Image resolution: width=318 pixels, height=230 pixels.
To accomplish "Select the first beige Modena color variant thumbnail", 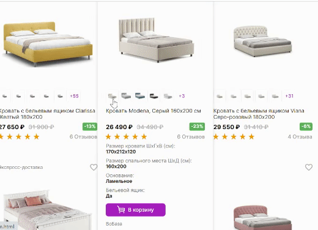I will [x=112, y=96].
